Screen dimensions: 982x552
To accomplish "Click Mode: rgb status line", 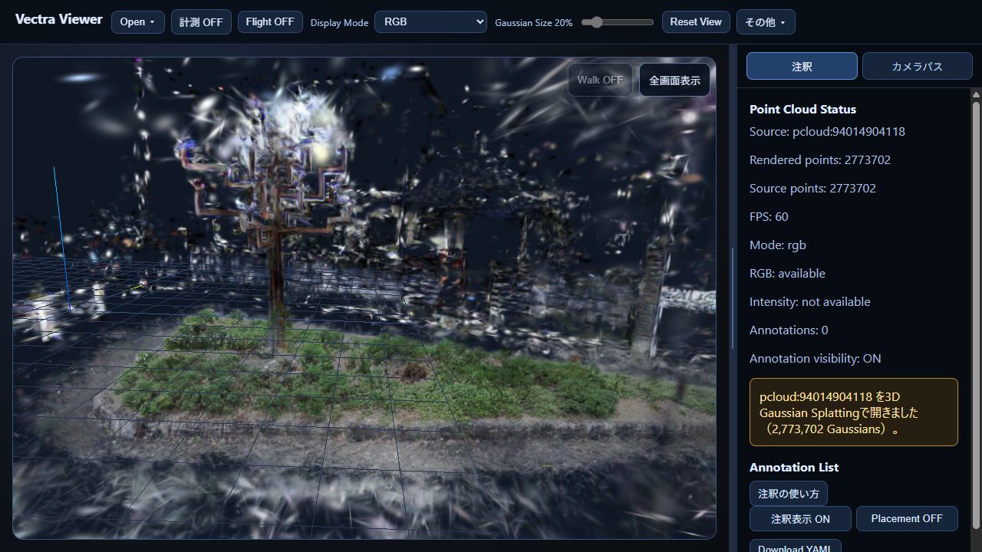I will pos(778,245).
